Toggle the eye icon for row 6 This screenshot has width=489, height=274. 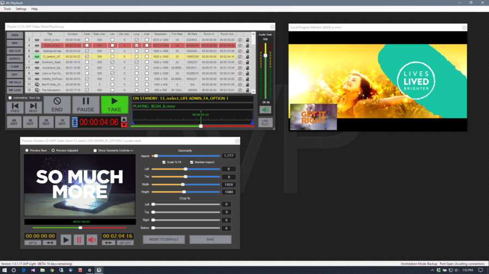click(x=37, y=57)
